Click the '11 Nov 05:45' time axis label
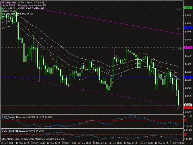 (146, 143)
